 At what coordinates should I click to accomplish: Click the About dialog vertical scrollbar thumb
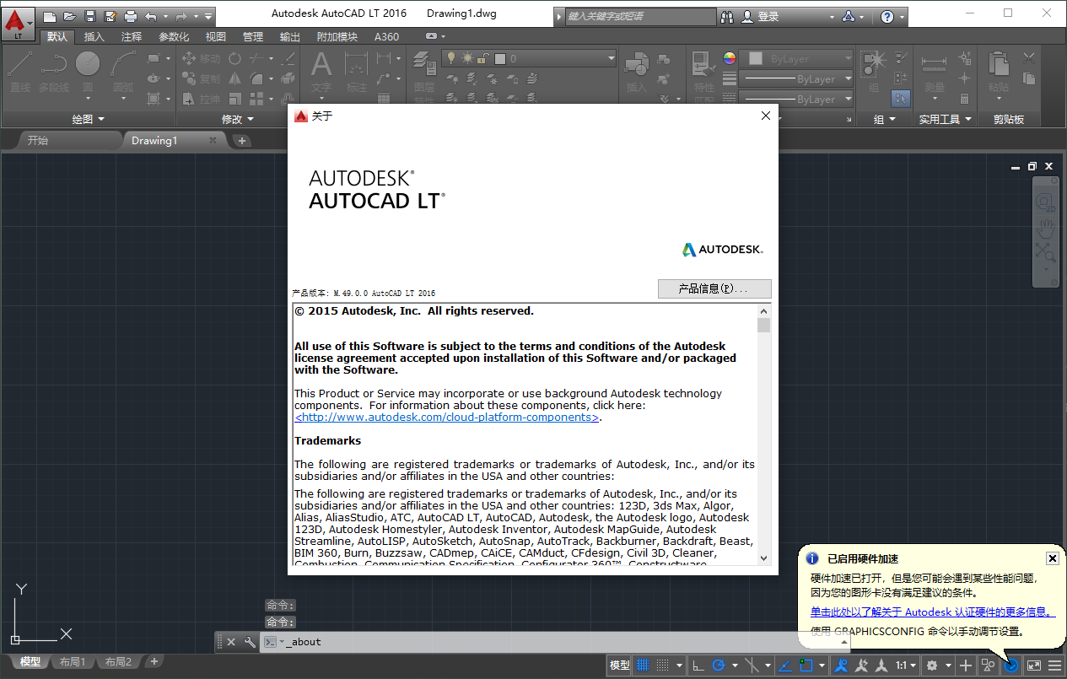coord(763,325)
